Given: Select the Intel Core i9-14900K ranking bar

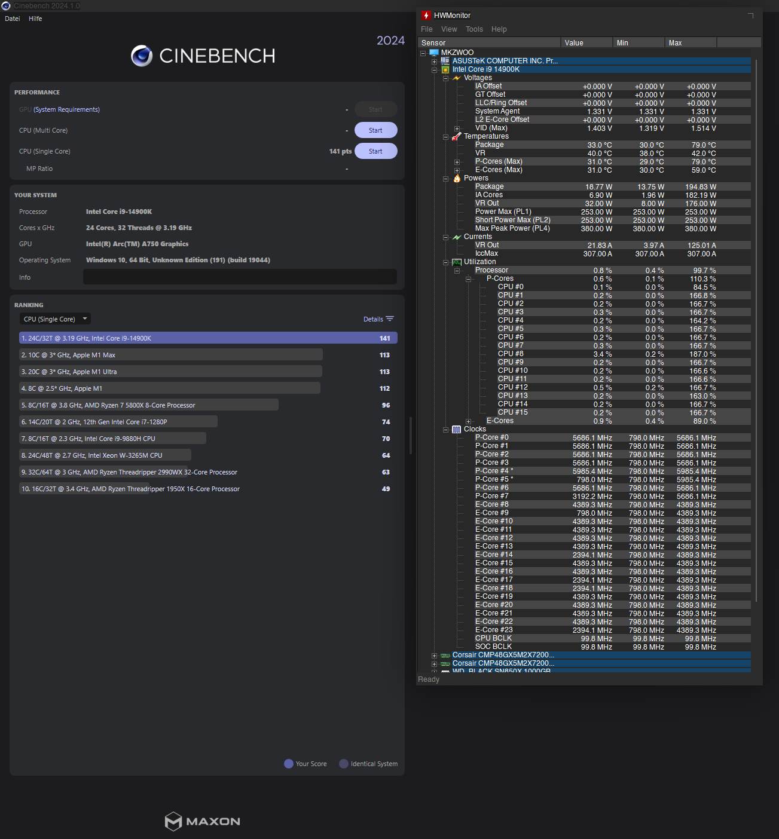Looking at the screenshot, I should coord(208,338).
